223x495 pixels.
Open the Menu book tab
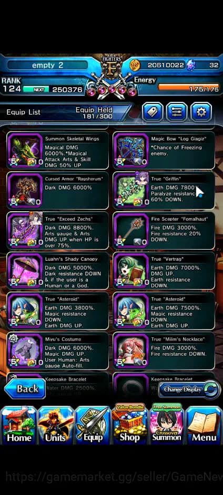204,425
